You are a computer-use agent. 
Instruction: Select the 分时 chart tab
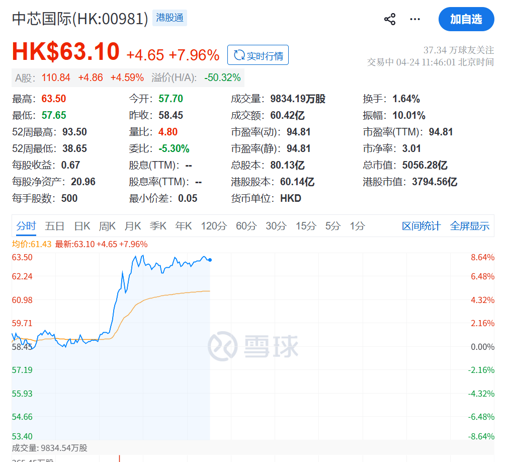[26, 226]
